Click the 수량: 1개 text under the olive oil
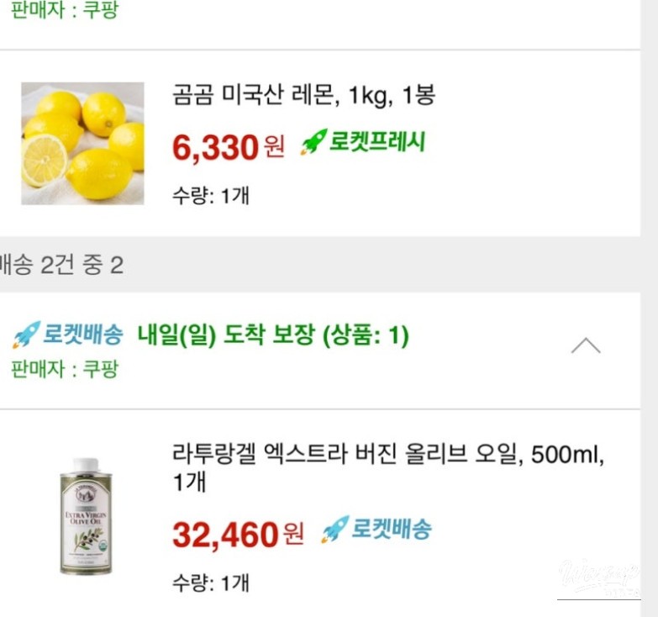 [x=210, y=583]
